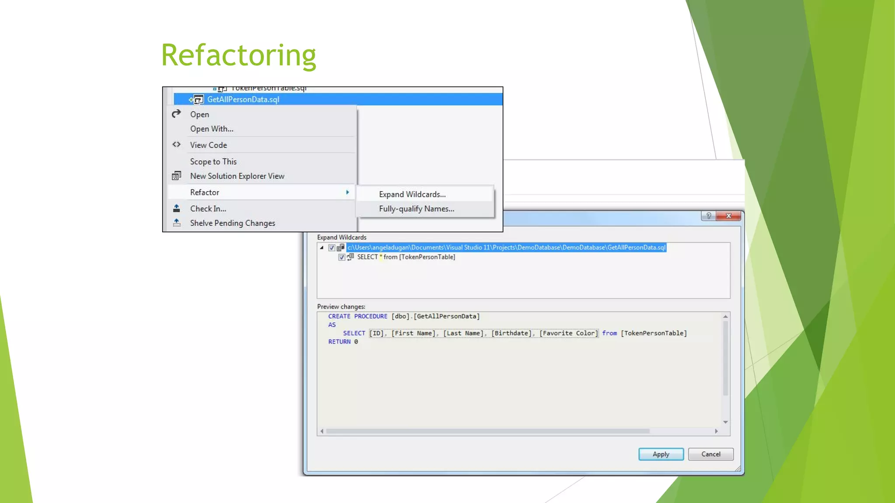The height and width of the screenshot is (503, 895).
Task: Choose Expand Wildcards... from submenu
Action: (x=425, y=194)
